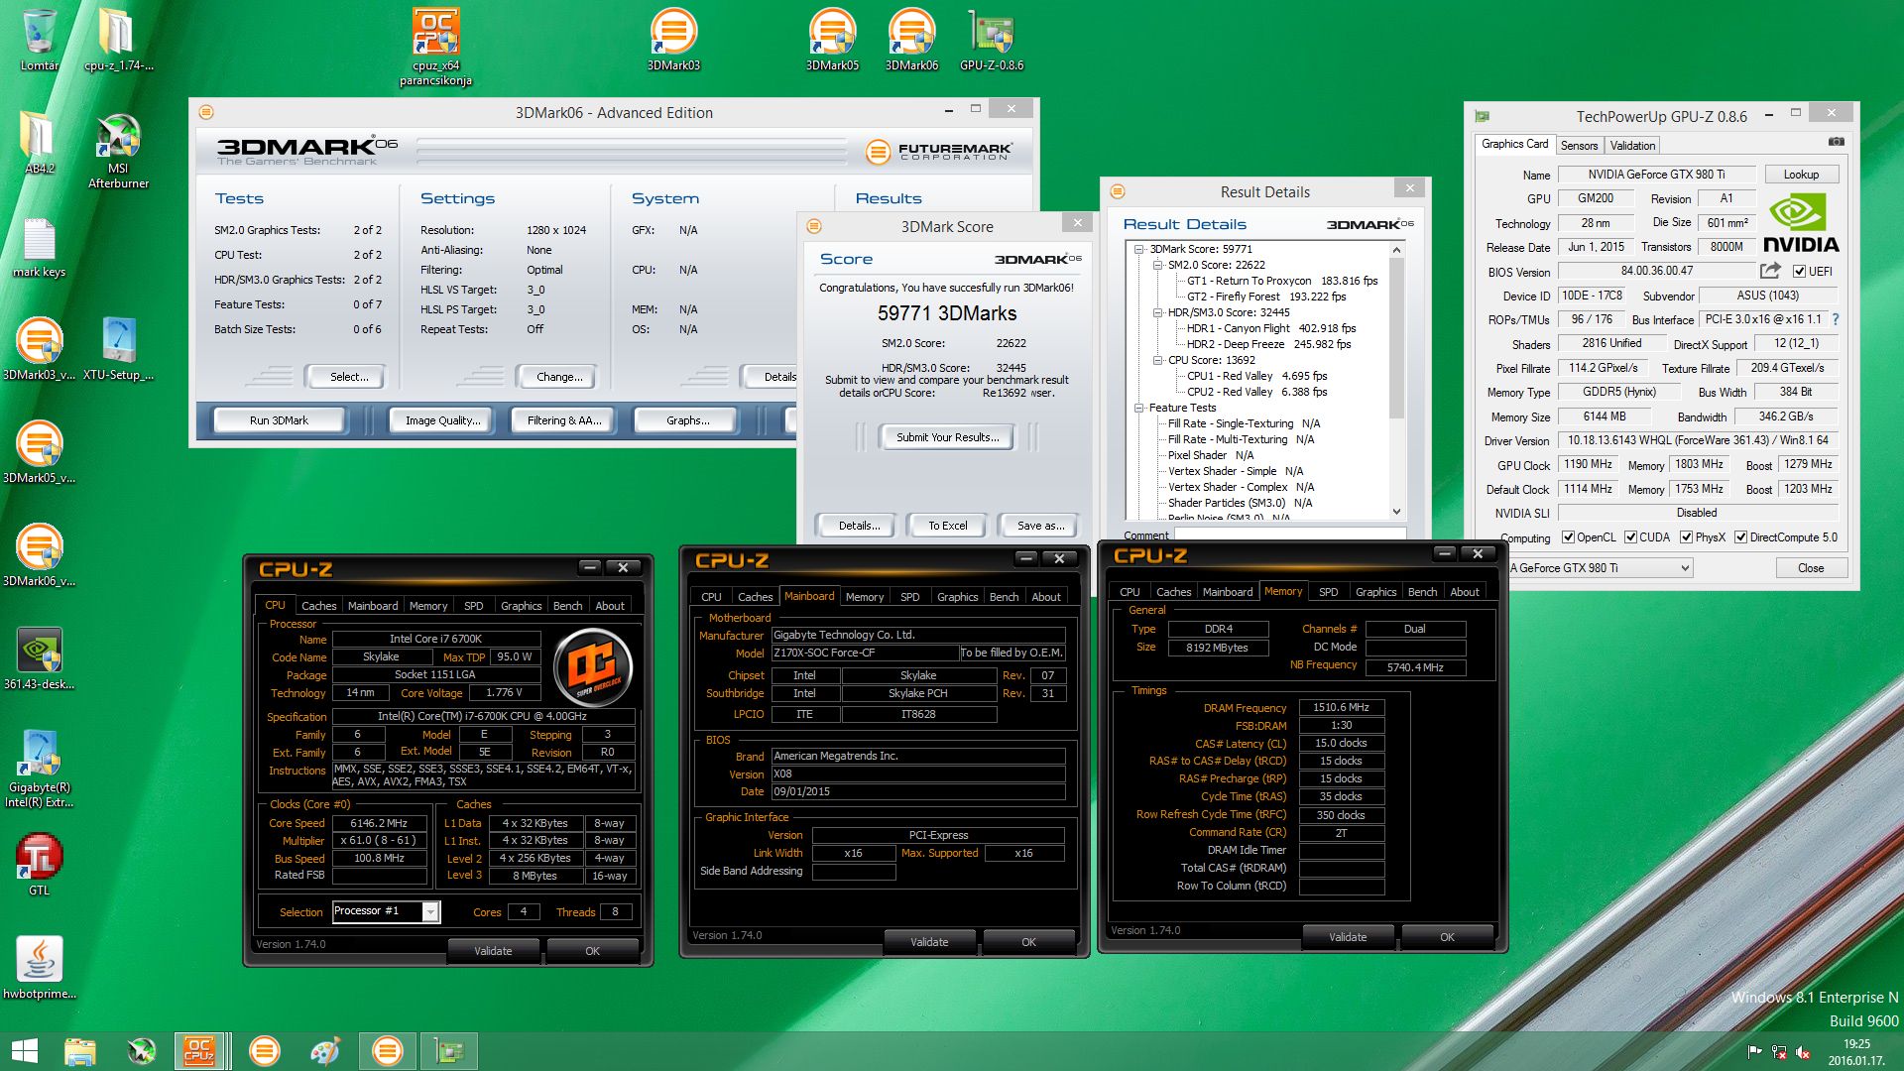
Task: Click the Windows Start button
Action: click(24, 1051)
